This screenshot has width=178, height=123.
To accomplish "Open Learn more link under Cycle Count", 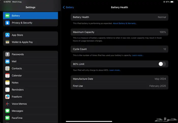I will click(x=138, y=55).
